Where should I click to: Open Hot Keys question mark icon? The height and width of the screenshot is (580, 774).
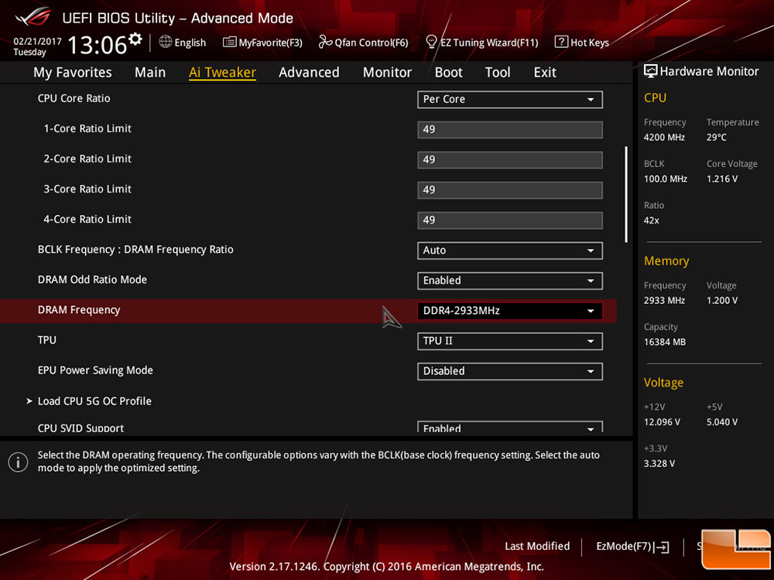(x=561, y=42)
